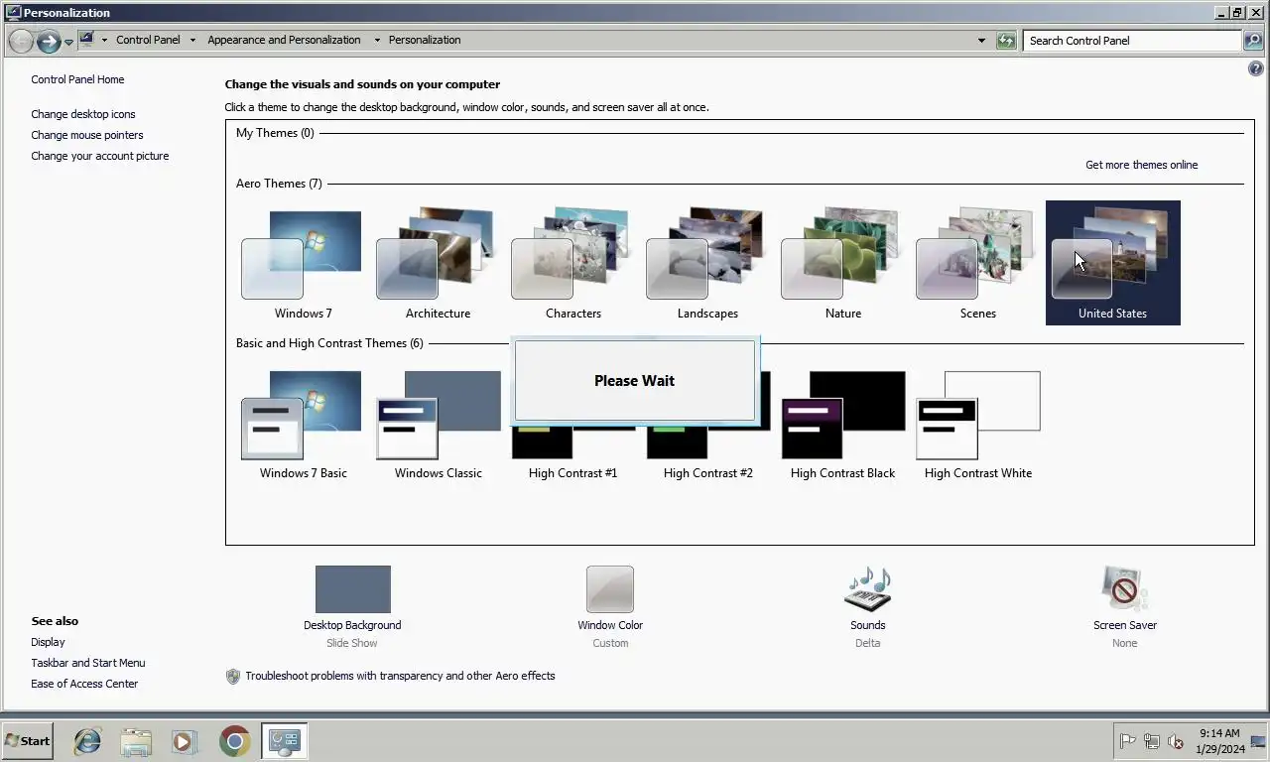Open the recent pages dropdown arrow

[x=68, y=42]
